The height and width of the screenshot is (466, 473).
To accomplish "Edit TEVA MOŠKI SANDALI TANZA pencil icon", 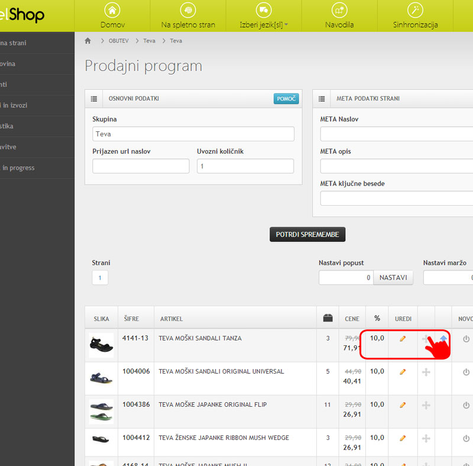I will click(x=403, y=339).
